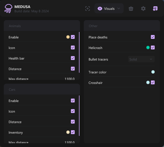Click the Animals panel scrollbar
The height and width of the screenshot is (147, 164).
click(79, 52)
